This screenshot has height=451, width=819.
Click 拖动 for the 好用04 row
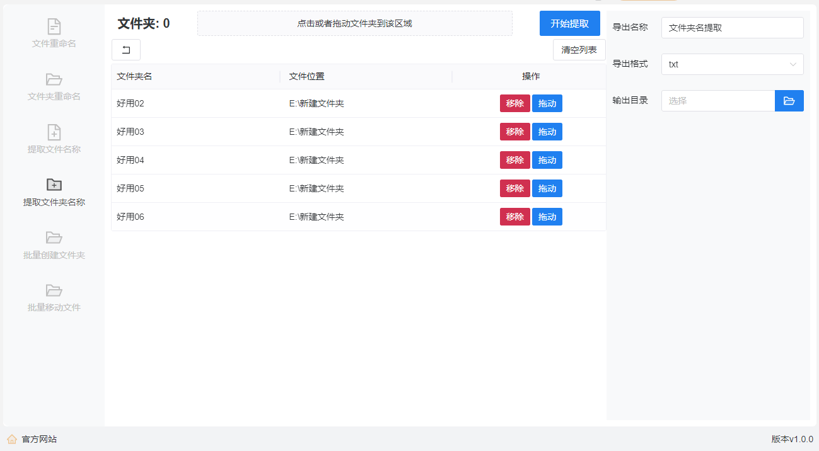(x=547, y=160)
